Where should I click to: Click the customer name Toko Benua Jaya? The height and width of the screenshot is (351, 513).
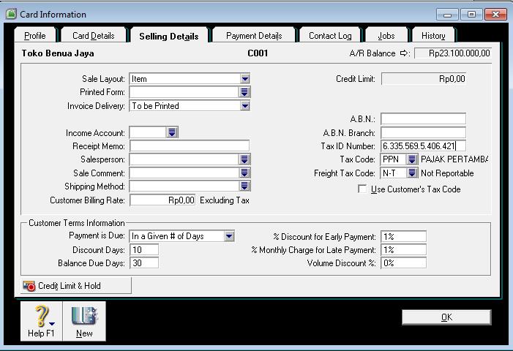point(58,53)
